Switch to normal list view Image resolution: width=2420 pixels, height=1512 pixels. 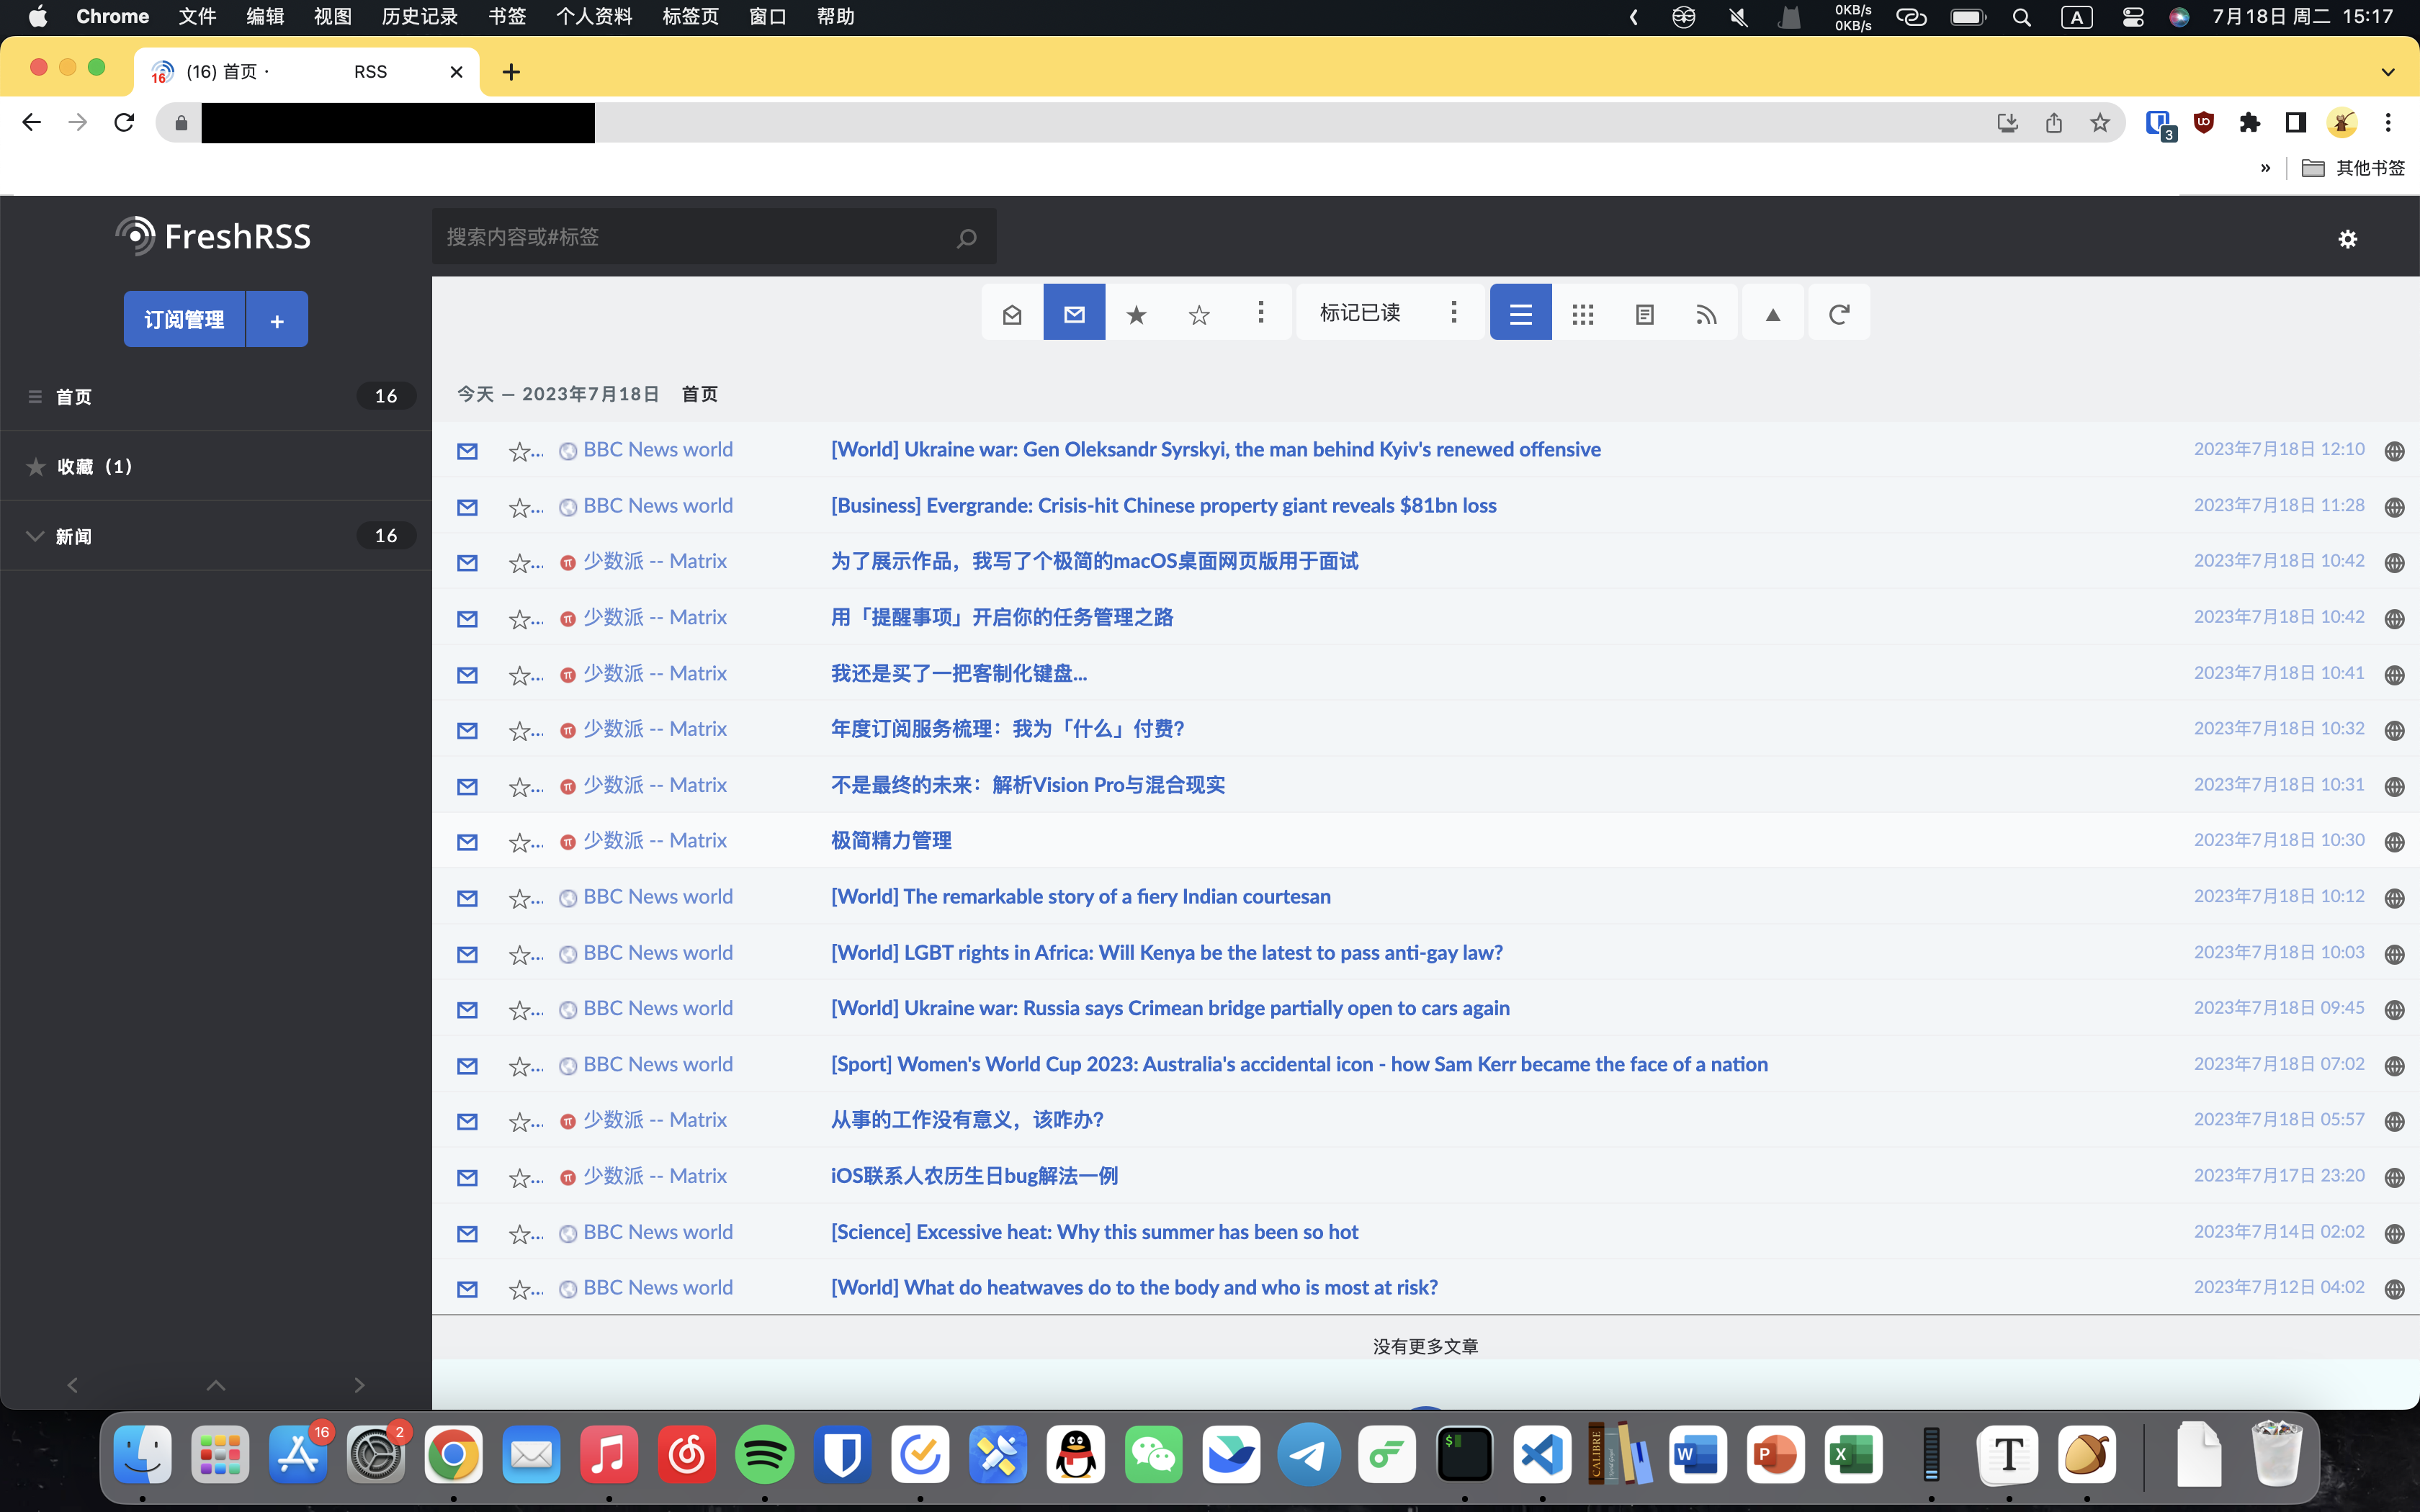pyautogui.click(x=1521, y=313)
